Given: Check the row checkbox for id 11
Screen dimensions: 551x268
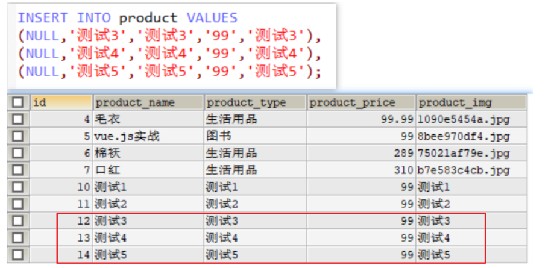Looking at the screenshot, I should (x=17, y=204).
